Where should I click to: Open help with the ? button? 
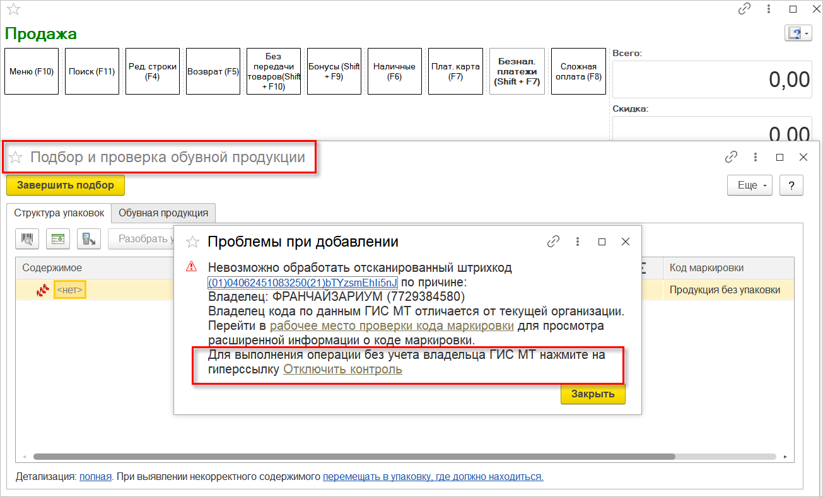(791, 185)
